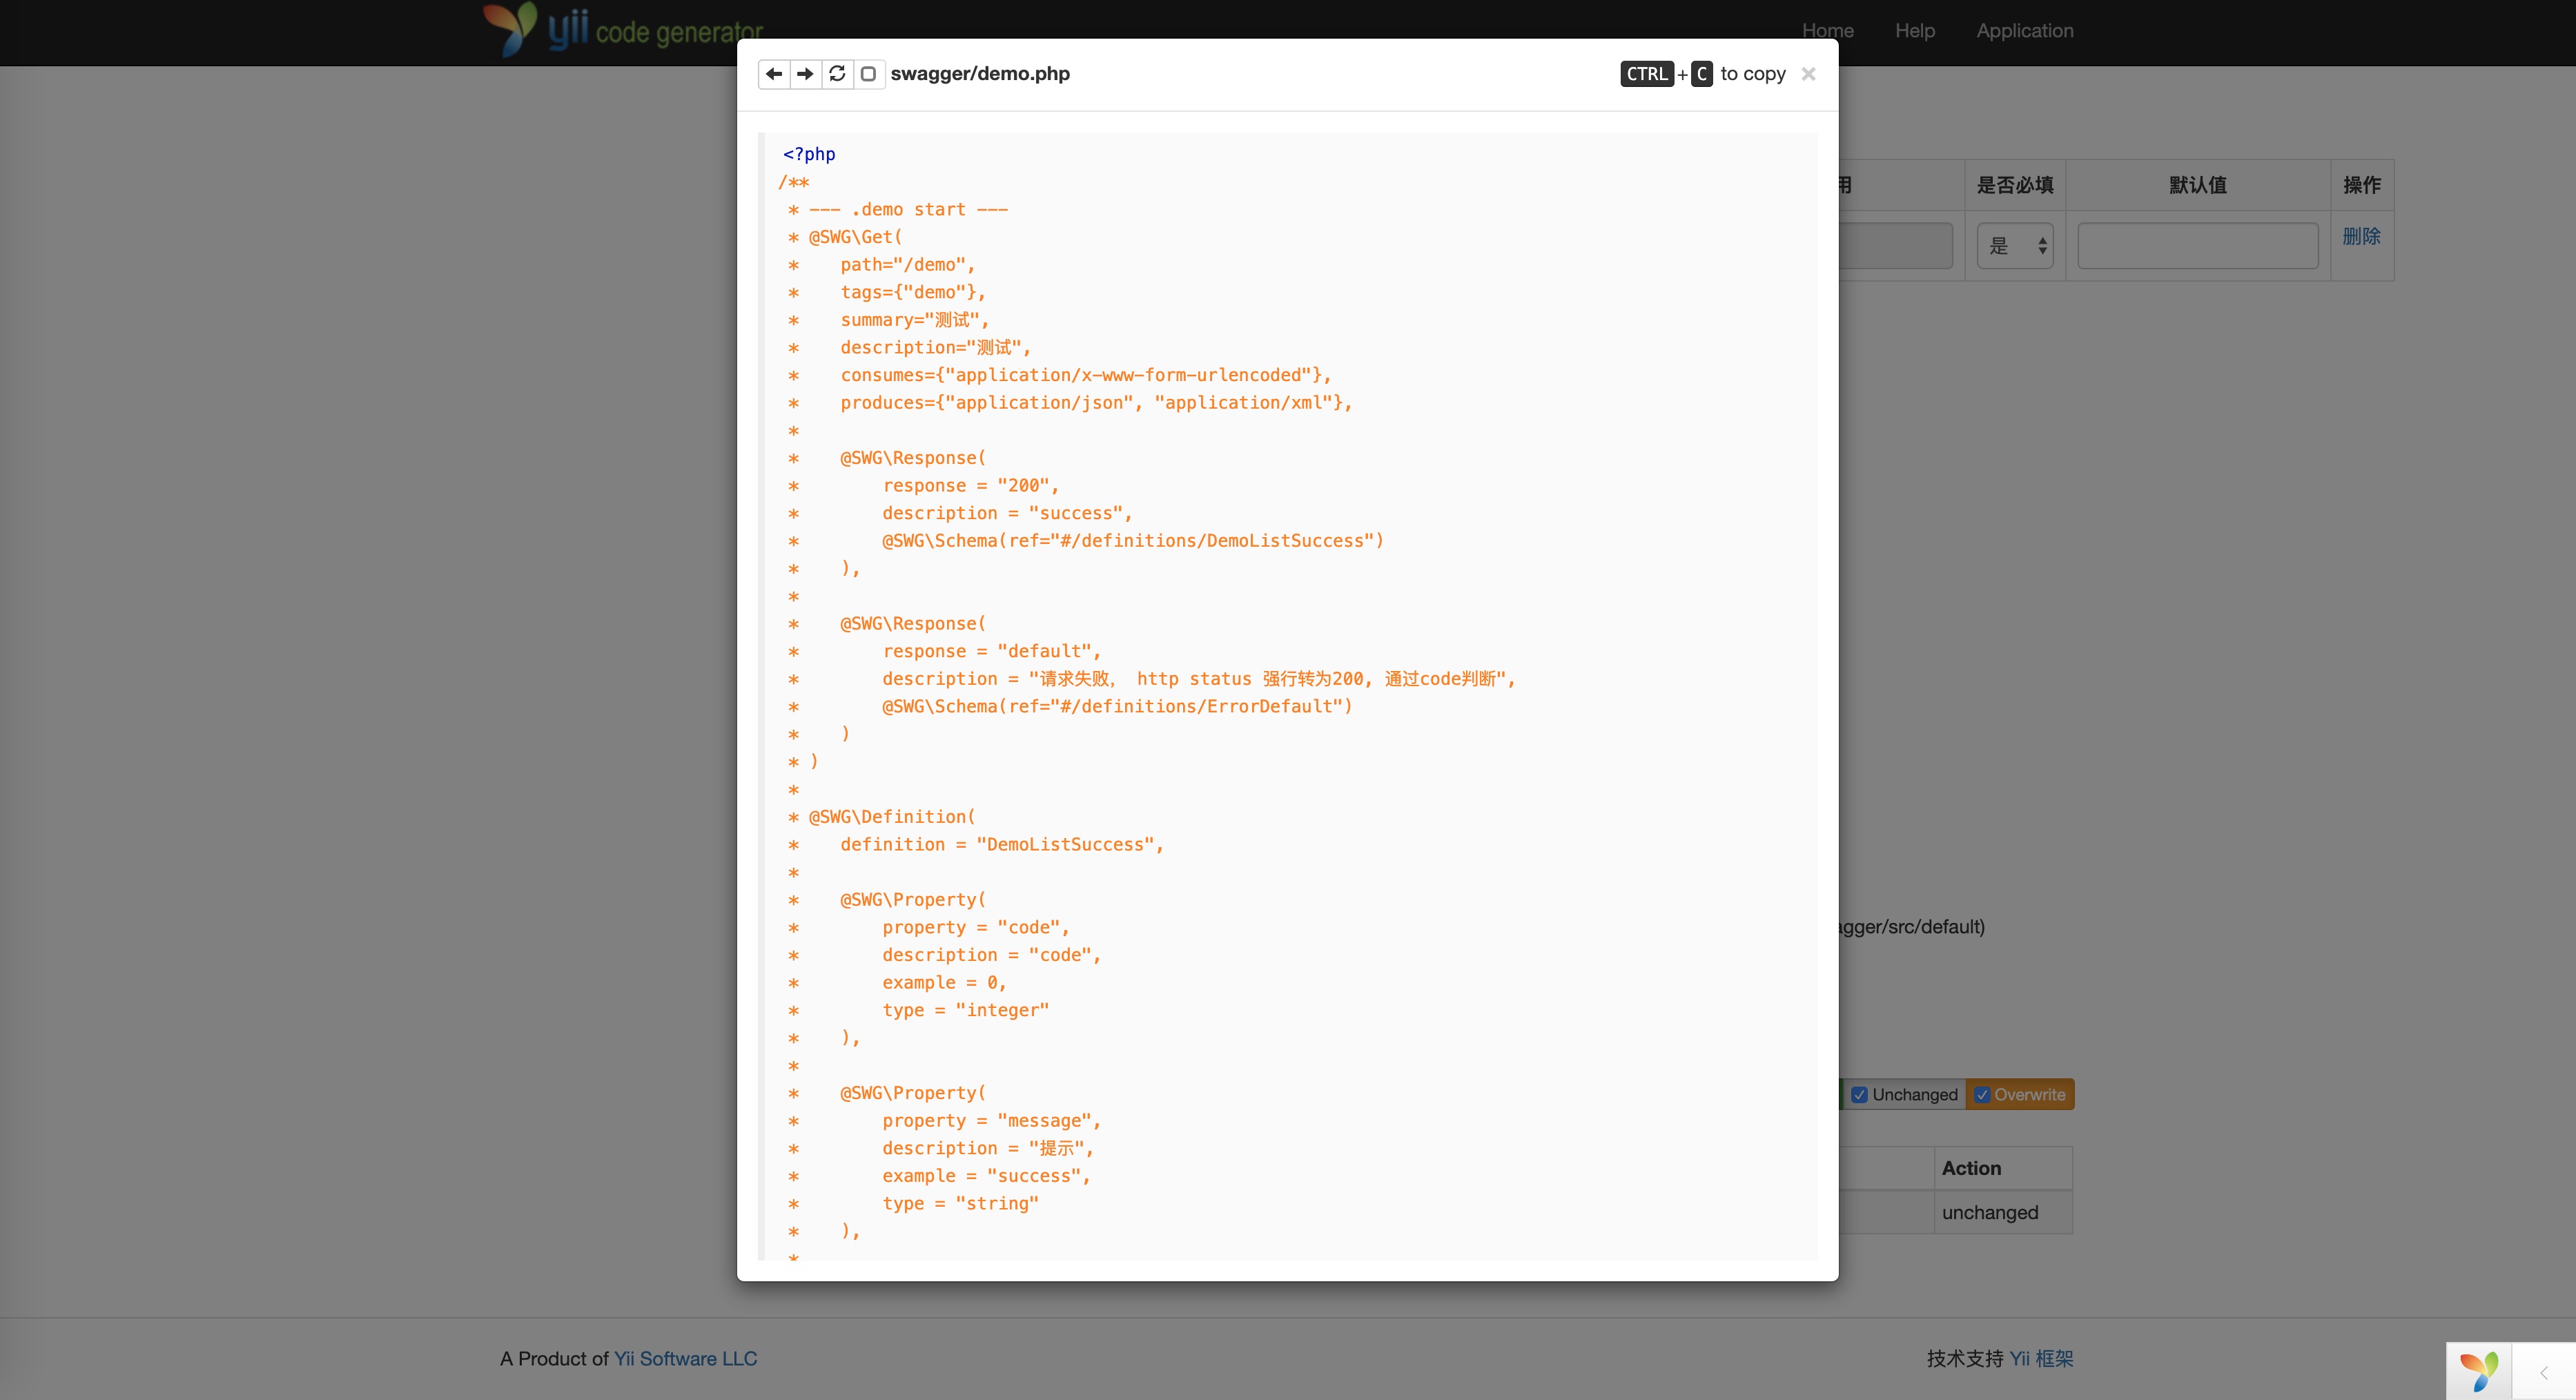2576x1400 pixels.
Task: Expand debug toolbar using chevron arrow
Action: click(2544, 1372)
